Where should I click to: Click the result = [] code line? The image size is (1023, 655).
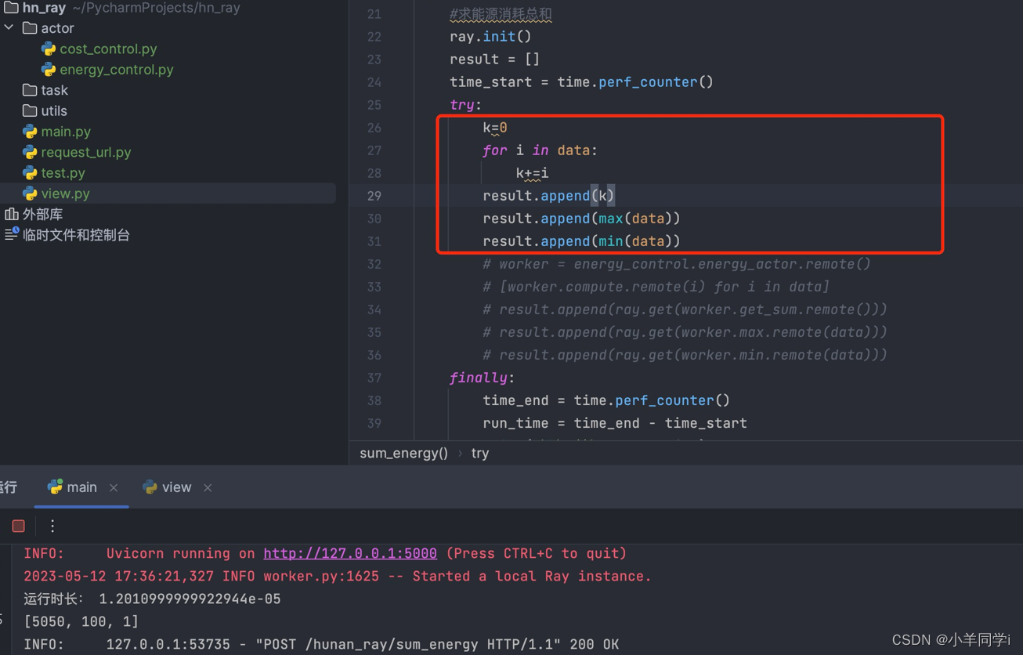[494, 60]
